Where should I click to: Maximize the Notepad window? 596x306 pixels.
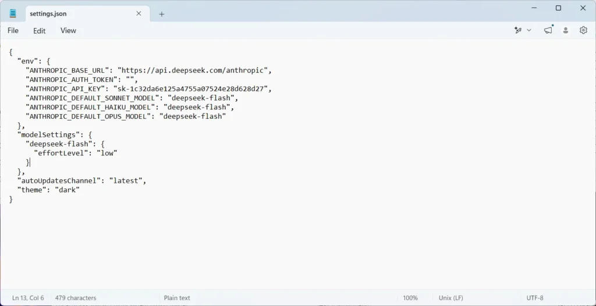(558, 8)
